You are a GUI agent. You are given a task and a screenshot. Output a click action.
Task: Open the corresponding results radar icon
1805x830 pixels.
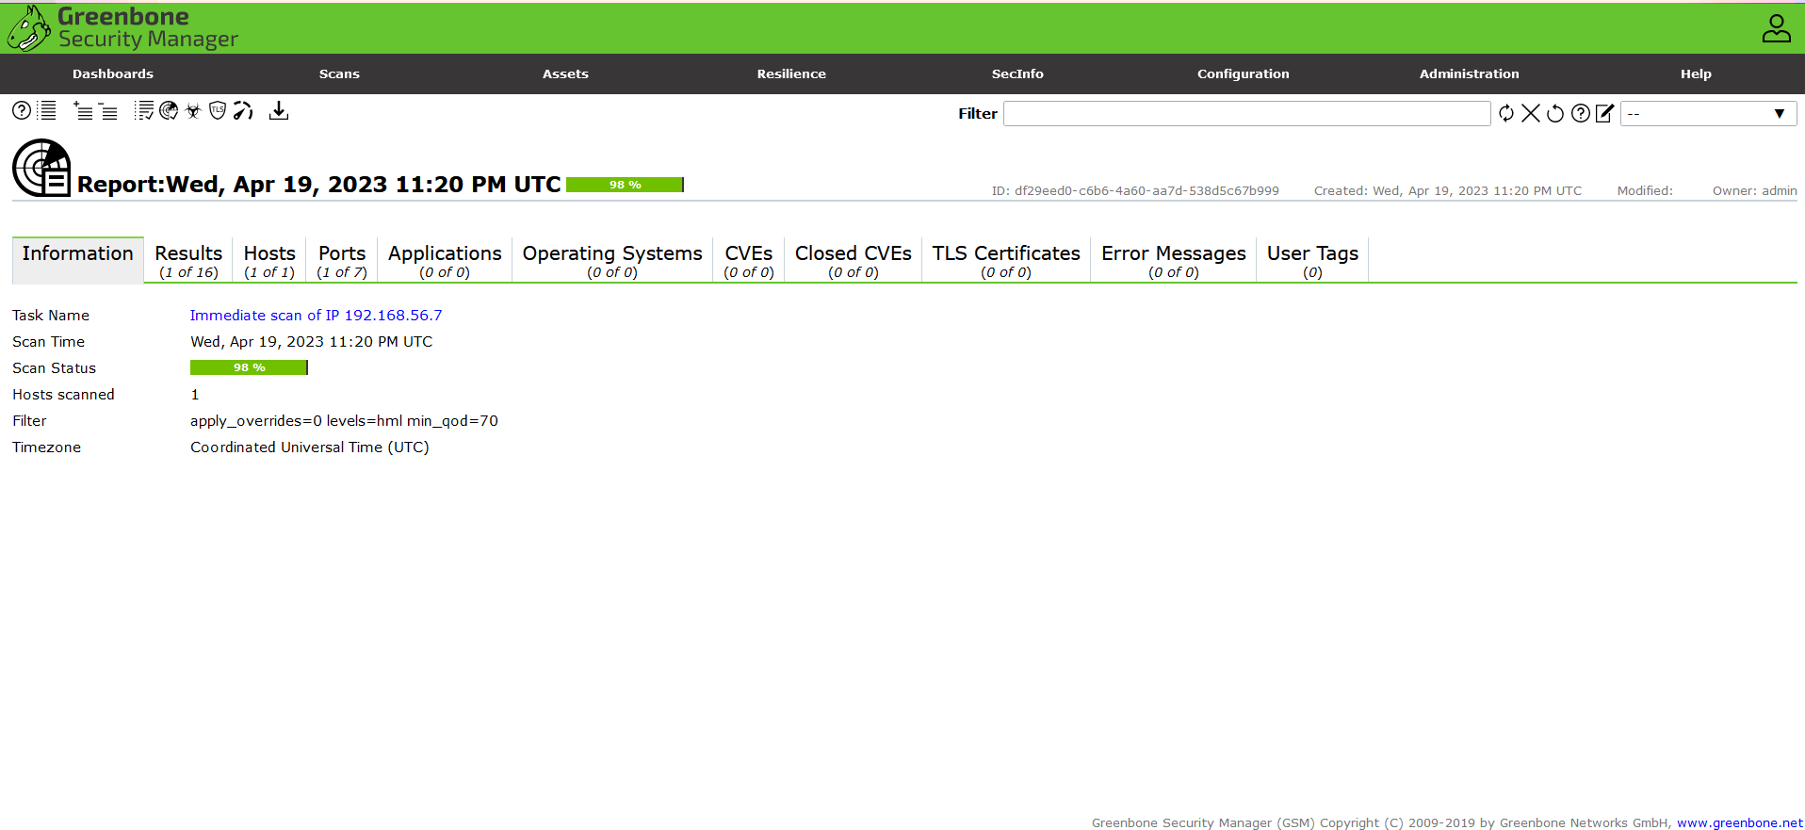(x=169, y=110)
